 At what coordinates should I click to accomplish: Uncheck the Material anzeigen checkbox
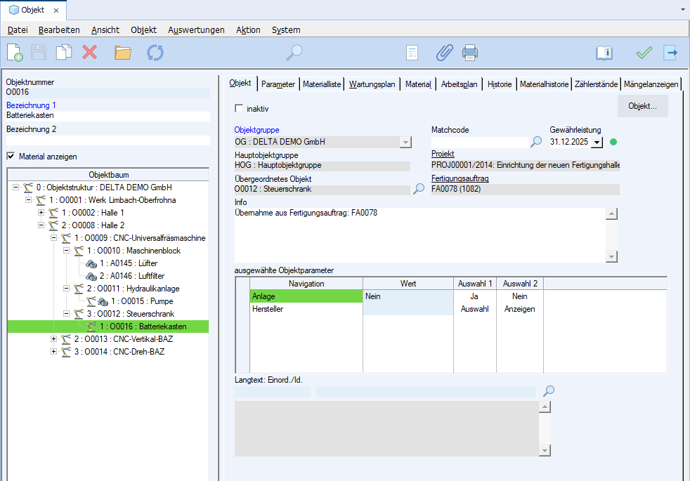click(11, 156)
